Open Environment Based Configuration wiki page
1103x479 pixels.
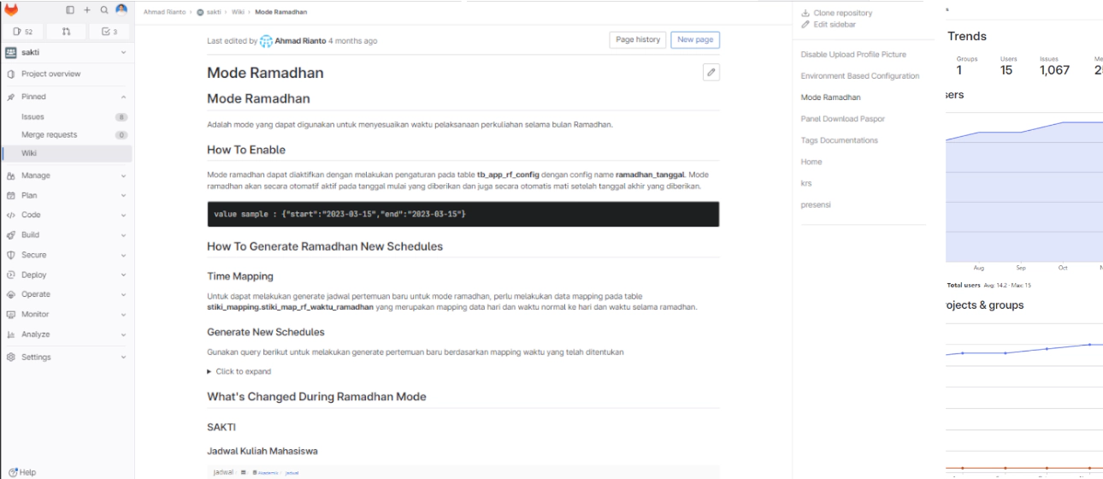click(x=859, y=76)
